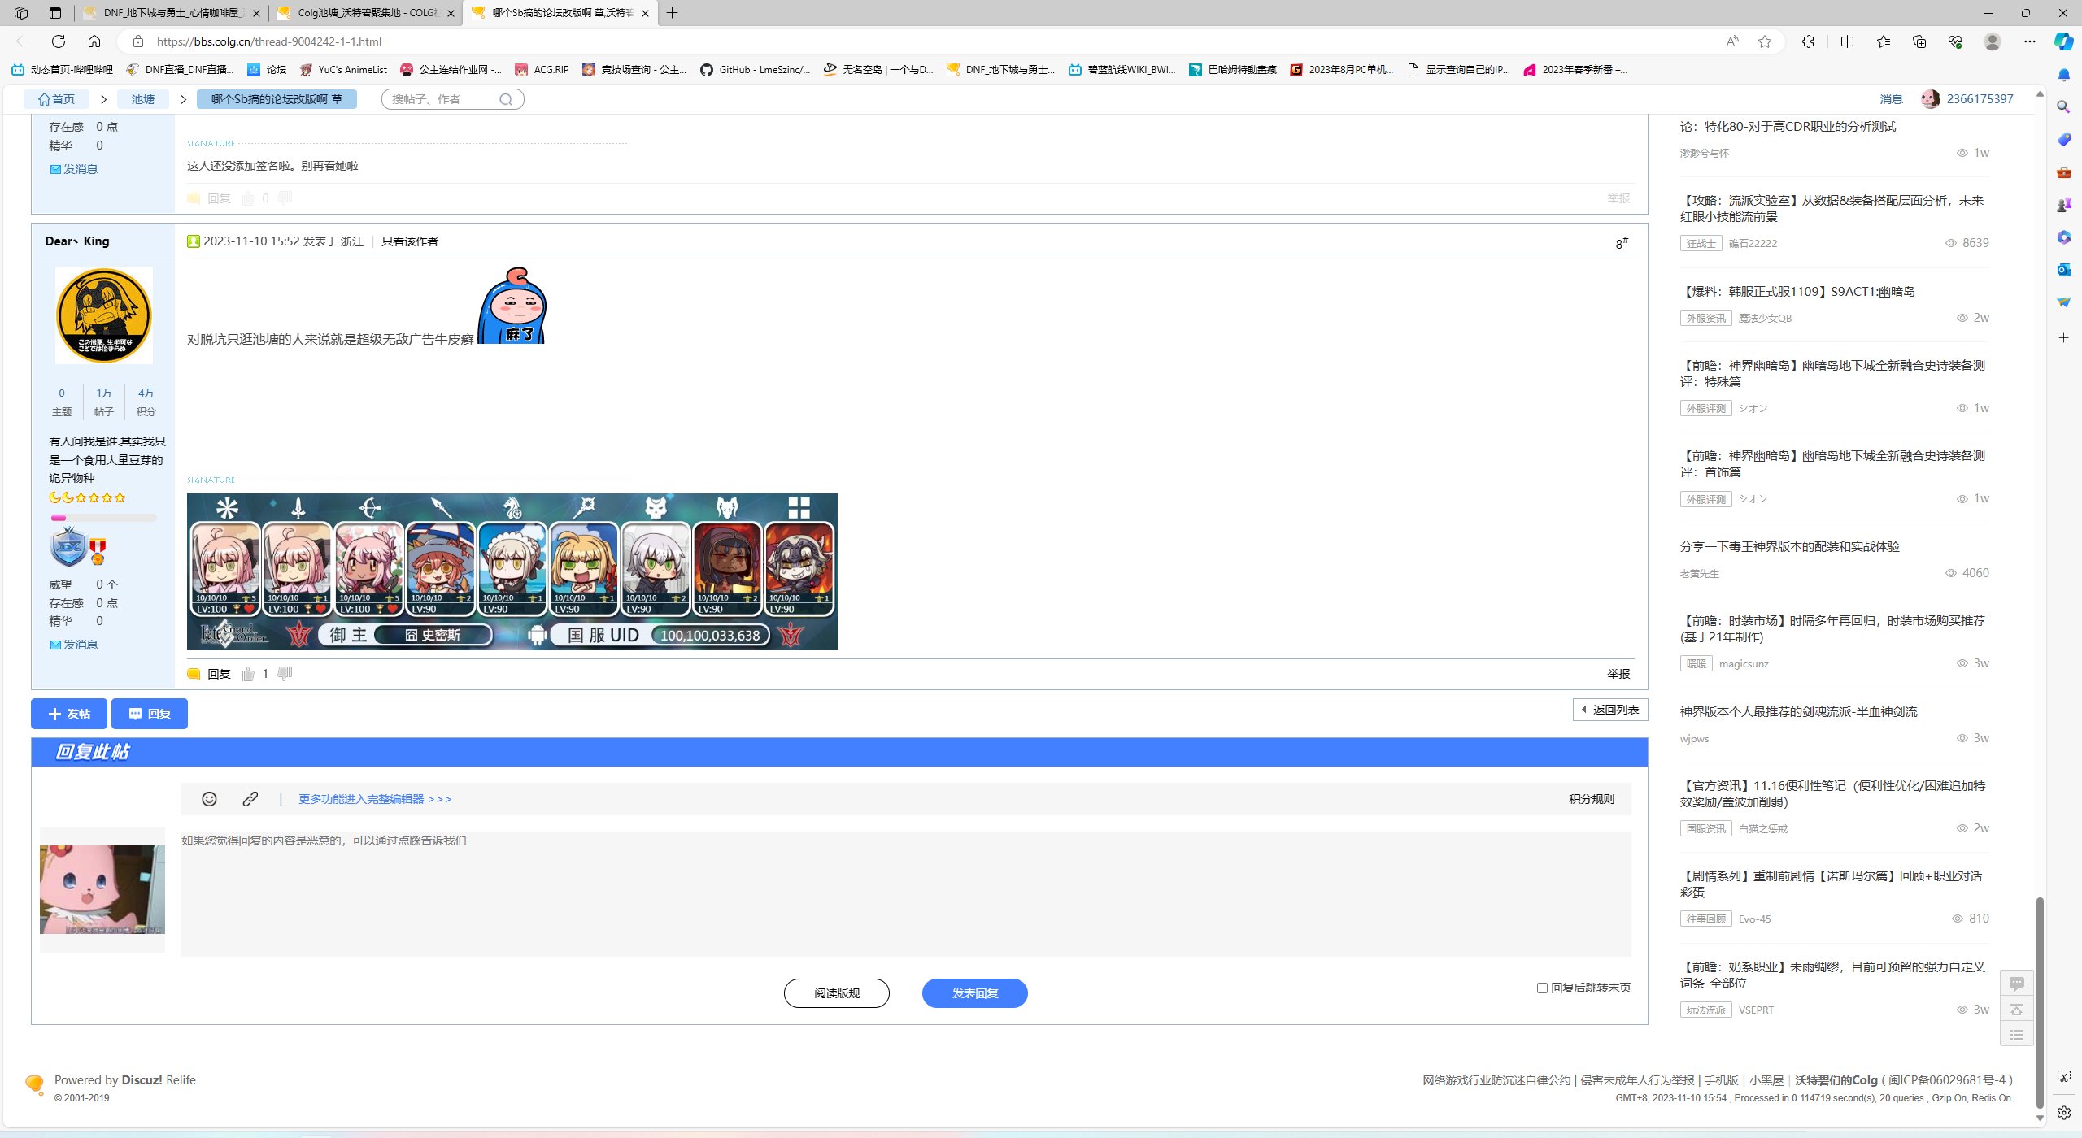
Task: Click the 积分规则 link
Action: 1592,799
